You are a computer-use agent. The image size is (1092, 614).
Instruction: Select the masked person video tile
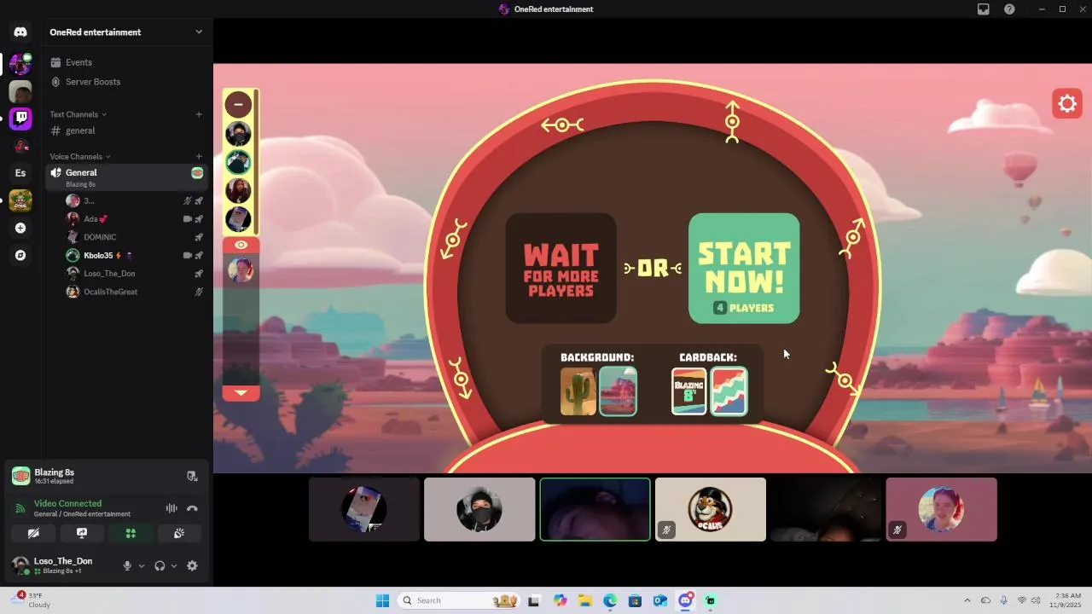479,509
